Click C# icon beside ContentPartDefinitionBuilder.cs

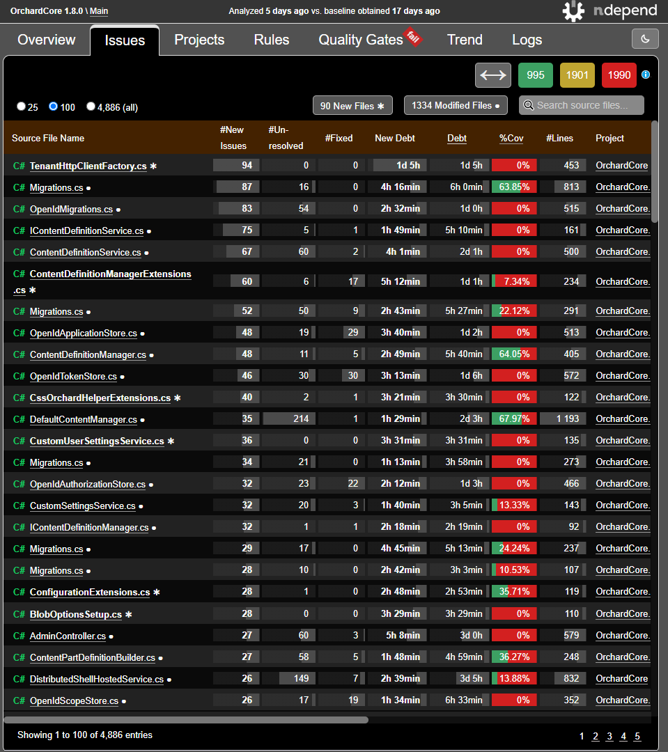pyautogui.click(x=19, y=657)
